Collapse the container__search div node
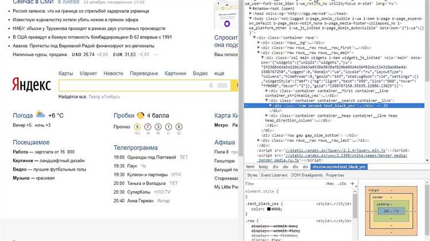 tap(266, 101)
